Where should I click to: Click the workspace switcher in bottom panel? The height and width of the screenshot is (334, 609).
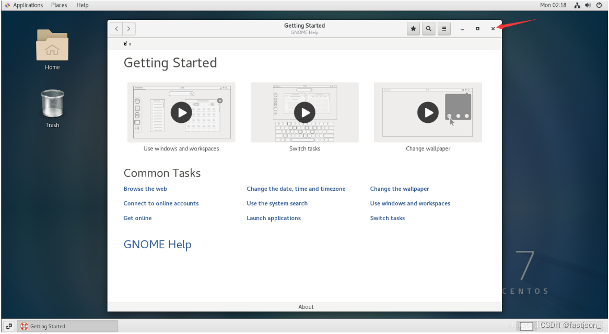point(526,326)
